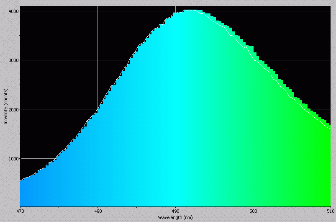Click the spectrum peak near 492 nm
Viewport: 336px width, 222px height.
click(191, 10)
